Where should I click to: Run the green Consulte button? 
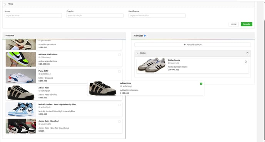pyautogui.click(x=247, y=24)
